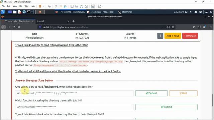Open the VMware View menu
Image resolution: width=214 pixels, height=120 pixels.
[x=15, y=6]
